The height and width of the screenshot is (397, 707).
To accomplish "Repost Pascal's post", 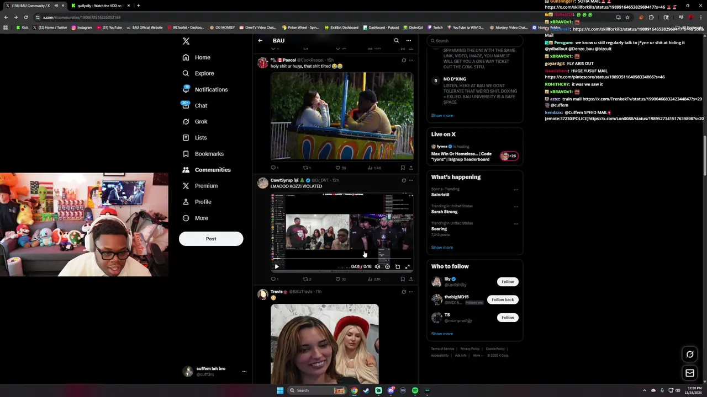I will pyautogui.click(x=307, y=168).
